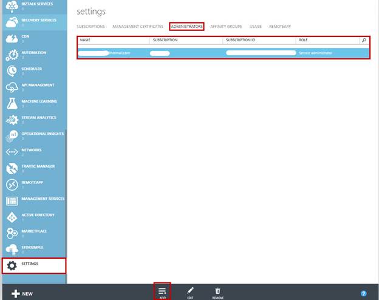Select the RemoteApp sidebar icon
Screen dimensions: 379x300
click(x=12, y=185)
